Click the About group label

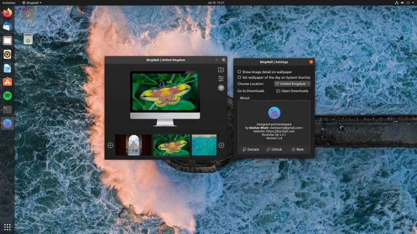point(245,98)
